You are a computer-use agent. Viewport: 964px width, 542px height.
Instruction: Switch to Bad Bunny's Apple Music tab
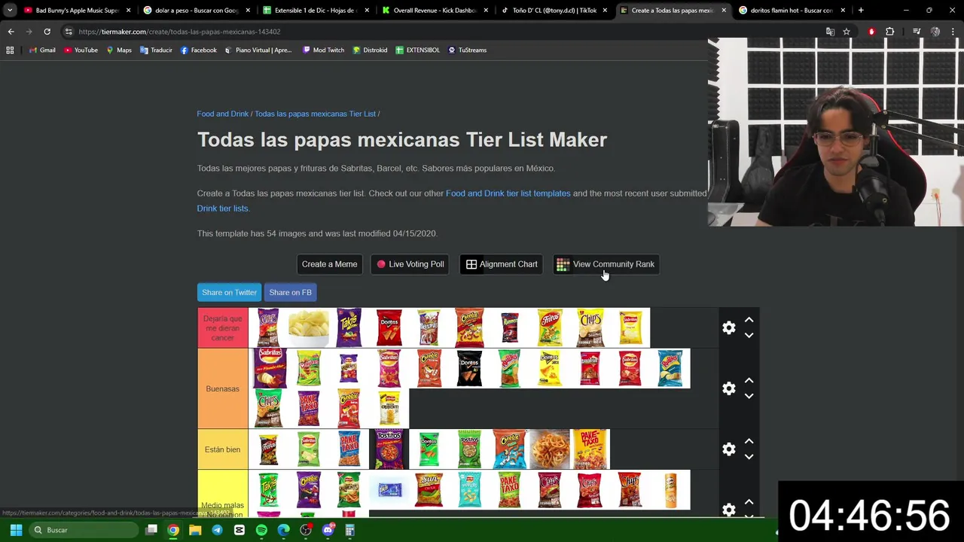click(x=76, y=11)
